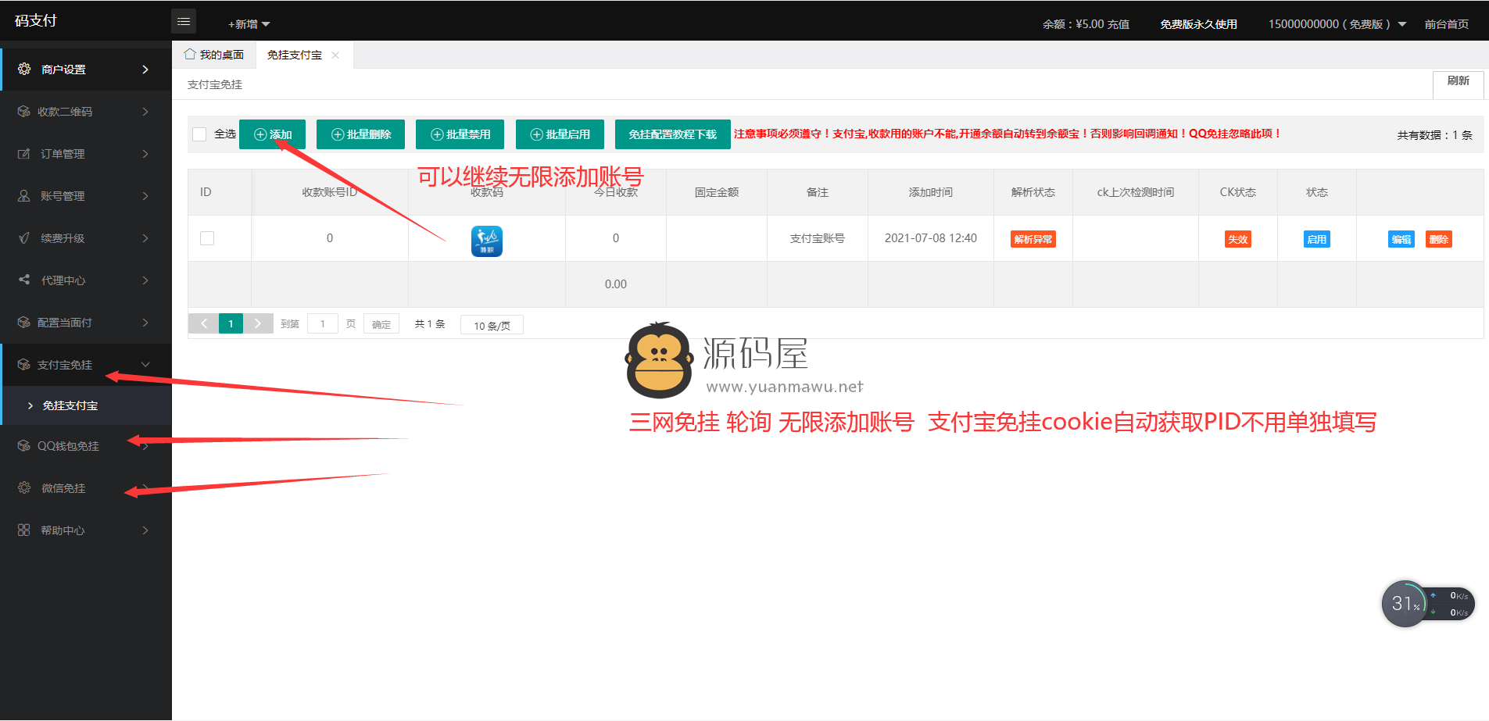The height and width of the screenshot is (721, 1489).
Task: Toggle the 启用 status of the account
Action: click(x=1317, y=239)
